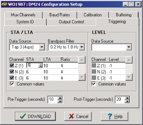
Task: Toggle STA/LTA Common values checkbox
Action: [12, 84]
